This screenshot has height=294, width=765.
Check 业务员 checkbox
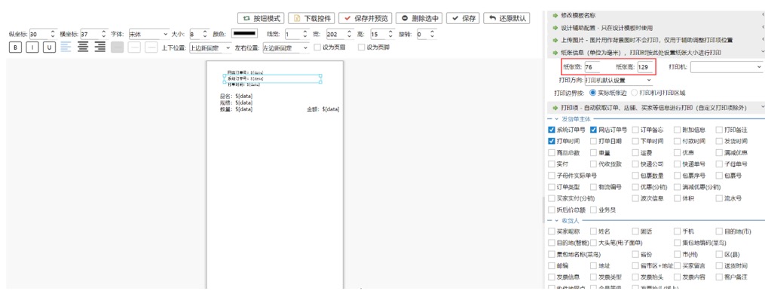[x=593, y=210]
